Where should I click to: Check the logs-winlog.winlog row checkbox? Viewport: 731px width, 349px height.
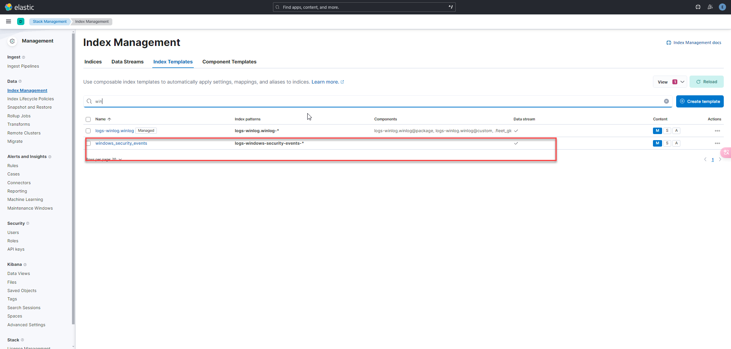(x=88, y=131)
